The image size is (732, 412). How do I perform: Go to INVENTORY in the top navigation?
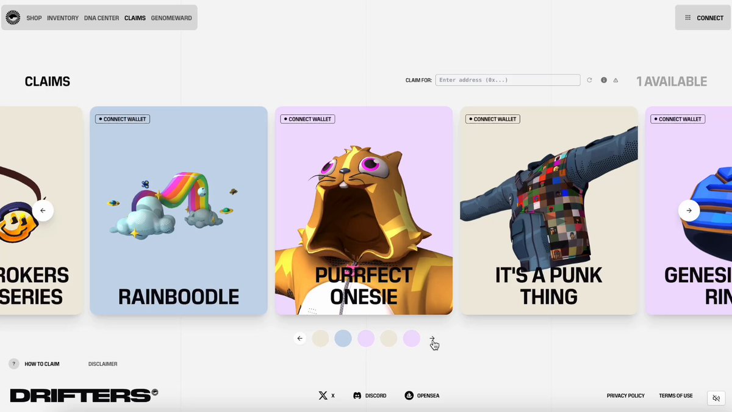(63, 18)
